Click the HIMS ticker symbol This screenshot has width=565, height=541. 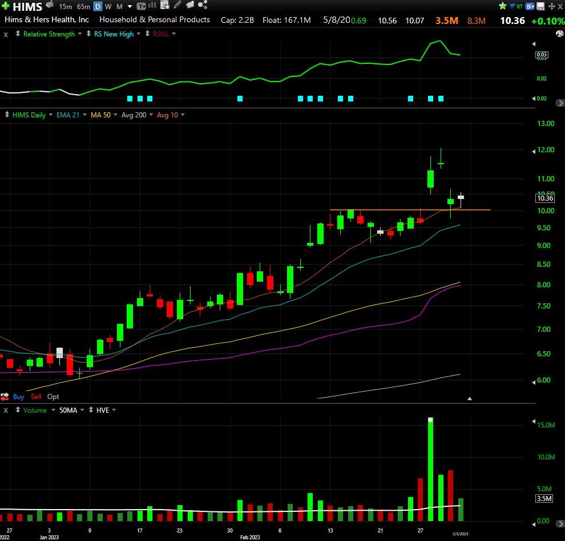(27, 6)
